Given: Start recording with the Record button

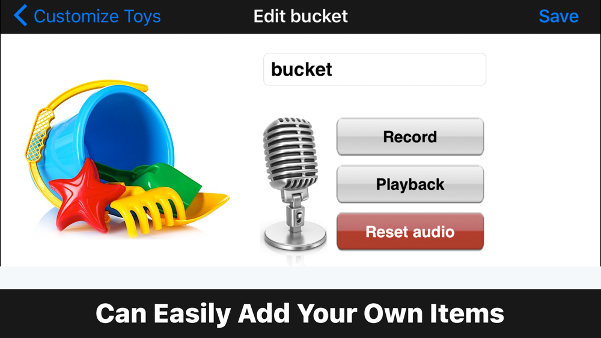Looking at the screenshot, I should [410, 137].
